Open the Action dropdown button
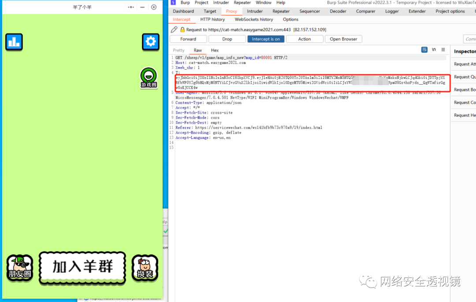Screen dimensions: 476x302 [x=305, y=39]
